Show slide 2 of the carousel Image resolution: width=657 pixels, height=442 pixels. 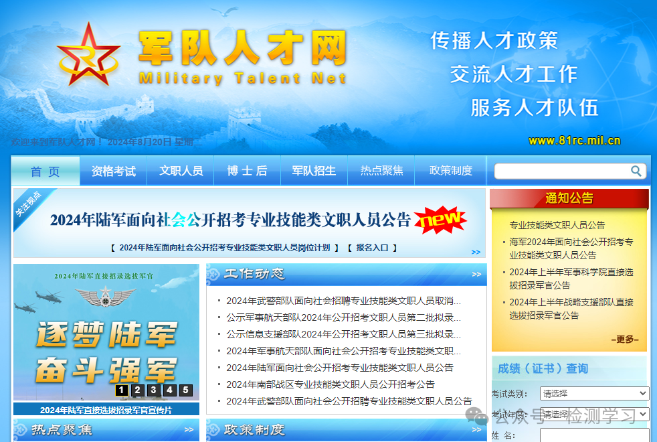[137, 390]
